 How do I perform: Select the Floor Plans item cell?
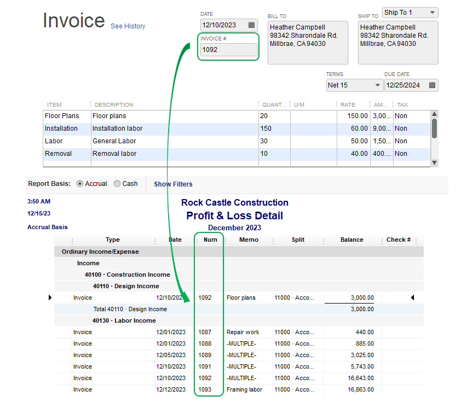coord(67,116)
